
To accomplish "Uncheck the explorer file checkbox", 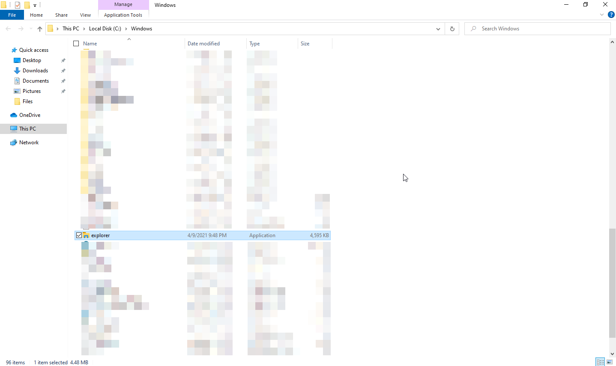I will tap(79, 235).
